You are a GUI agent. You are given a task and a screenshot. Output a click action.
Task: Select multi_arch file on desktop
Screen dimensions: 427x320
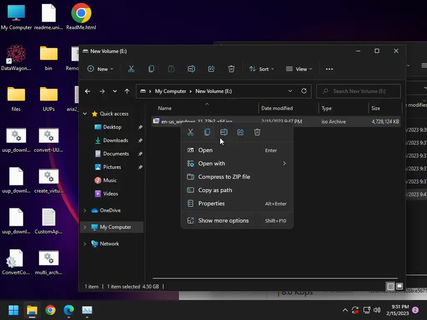pyautogui.click(x=49, y=262)
